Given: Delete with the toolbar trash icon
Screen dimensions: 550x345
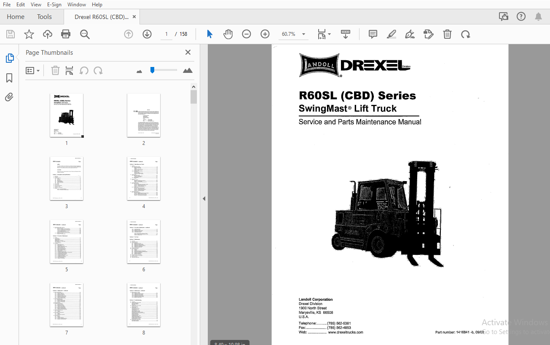Looking at the screenshot, I should point(447,34).
